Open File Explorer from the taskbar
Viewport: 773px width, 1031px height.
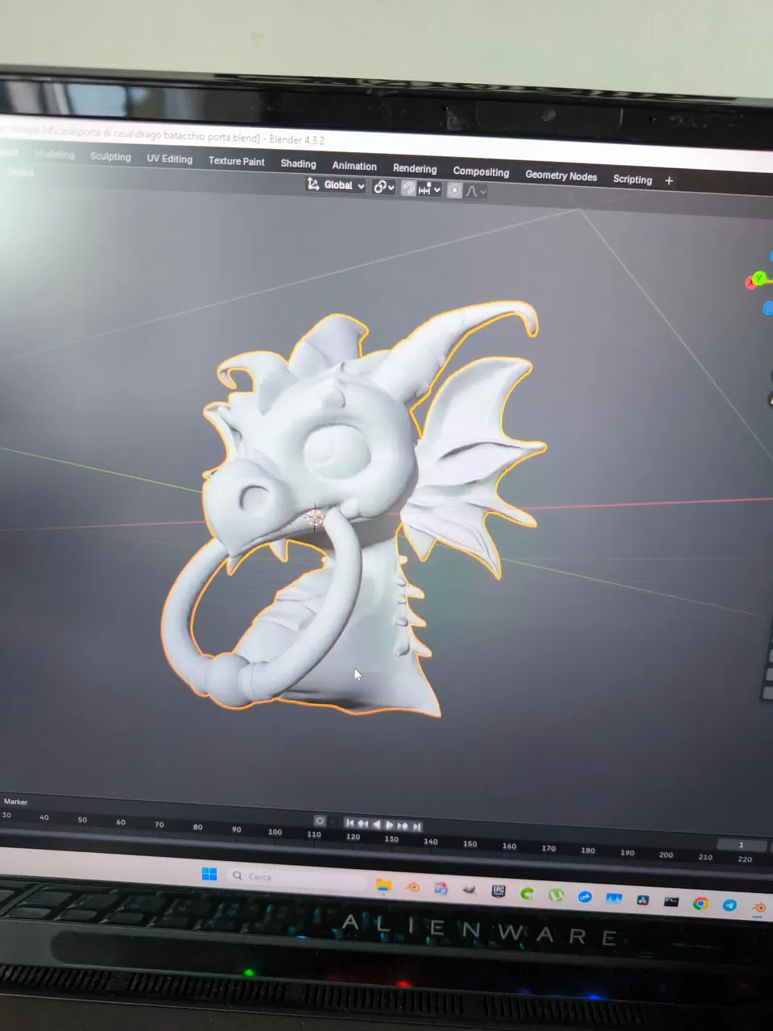point(383,885)
